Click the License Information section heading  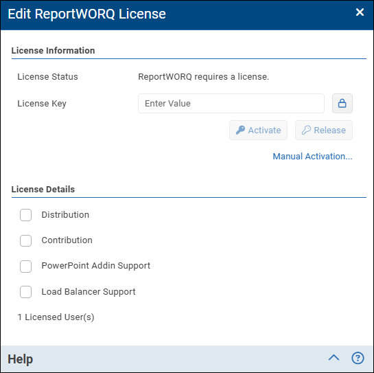[54, 51]
